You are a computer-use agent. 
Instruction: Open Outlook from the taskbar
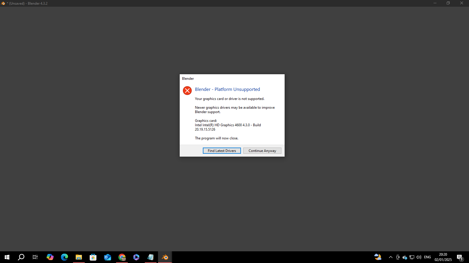(108, 257)
